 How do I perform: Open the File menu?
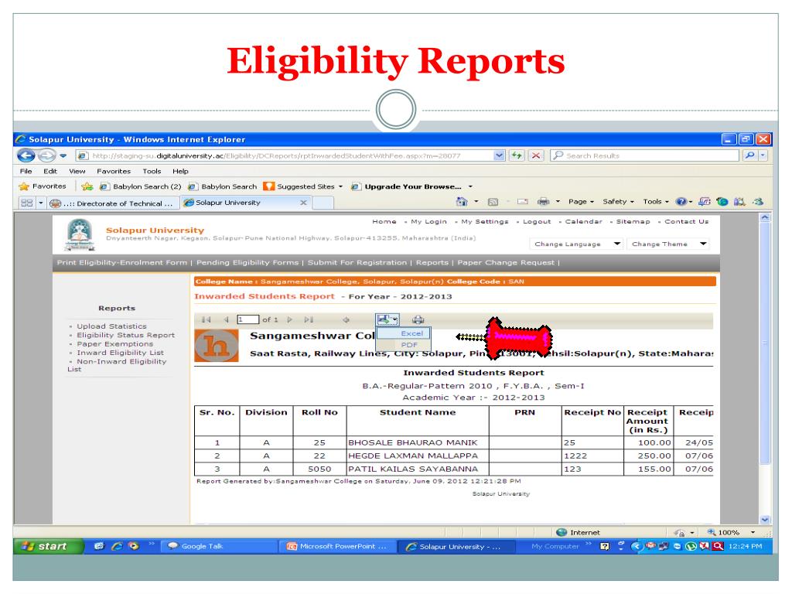[26, 171]
